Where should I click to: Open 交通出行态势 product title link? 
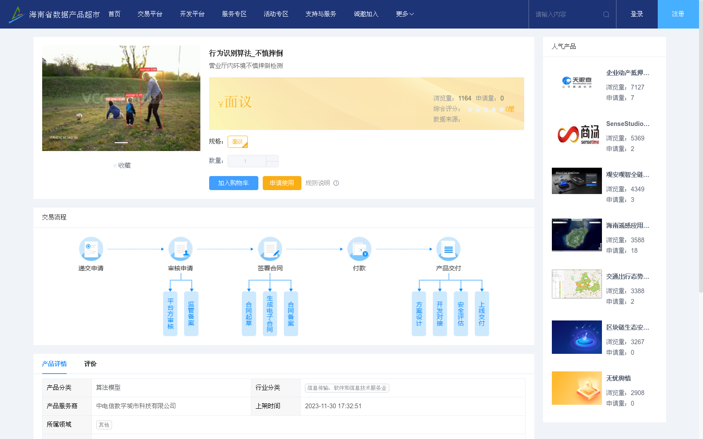point(627,277)
